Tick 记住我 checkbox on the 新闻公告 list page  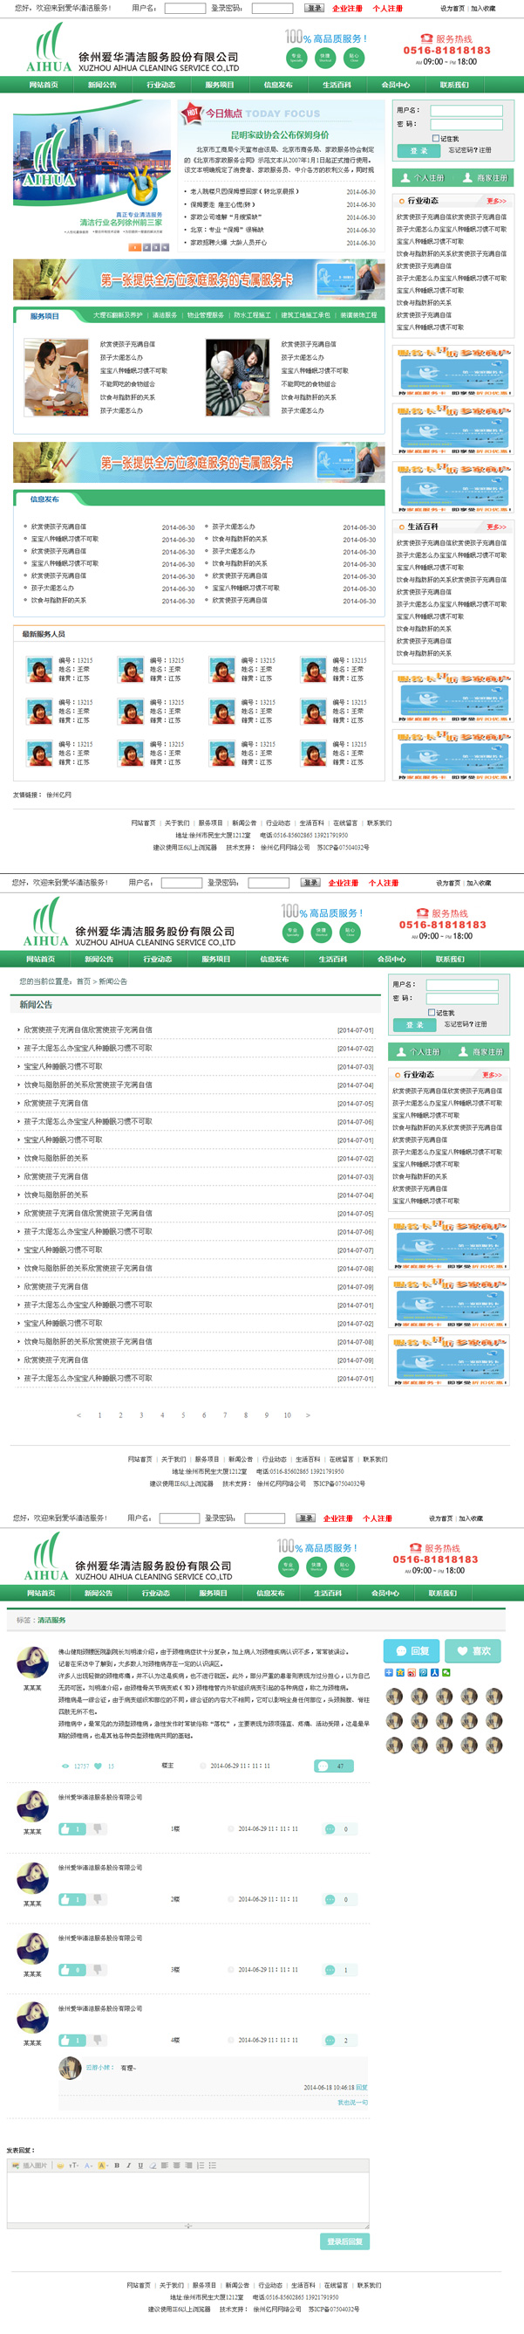pos(432,1012)
